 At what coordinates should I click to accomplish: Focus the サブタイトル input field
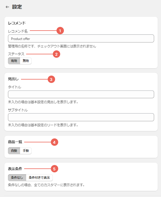pyautogui.click(x=81, y=117)
